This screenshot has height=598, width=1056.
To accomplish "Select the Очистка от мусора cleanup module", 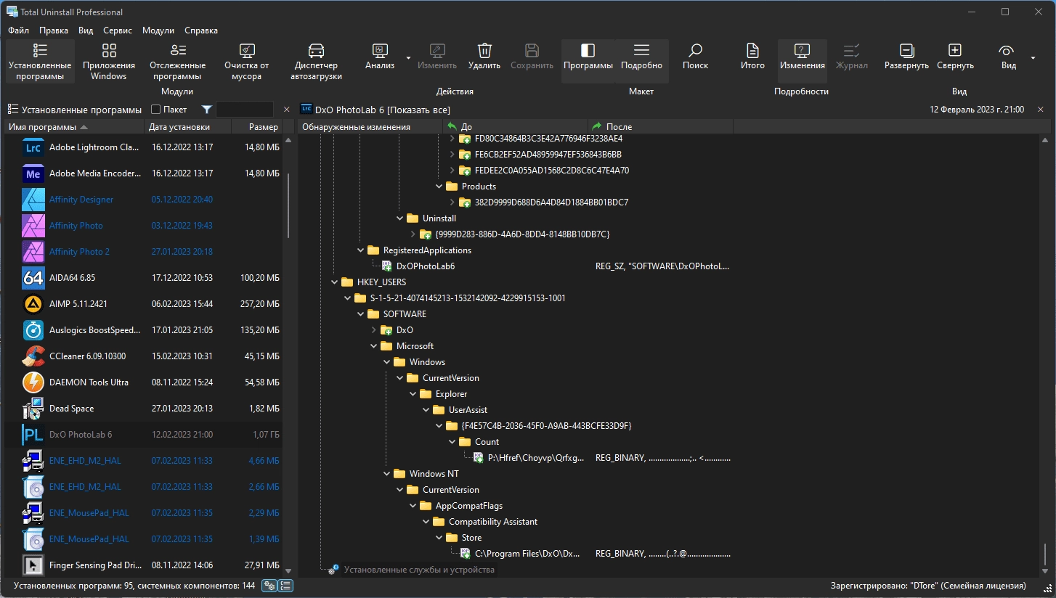I will point(246,61).
